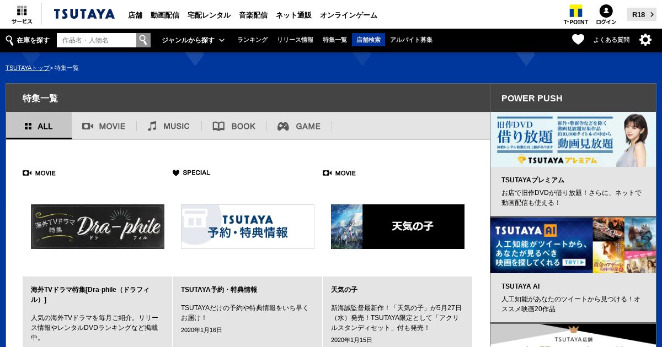The height and width of the screenshot is (347, 662).
Task: Click TSUTAYAトップ breadcrumb link
Action: [28, 68]
